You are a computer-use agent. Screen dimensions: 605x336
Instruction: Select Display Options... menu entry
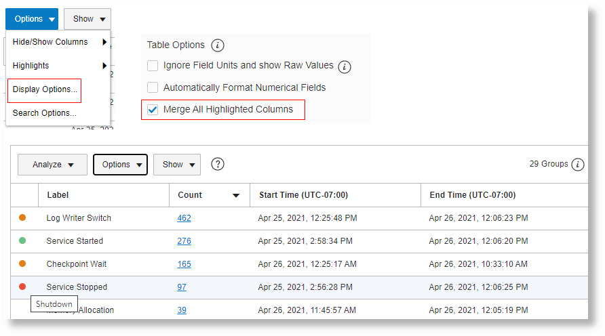point(45,89)
